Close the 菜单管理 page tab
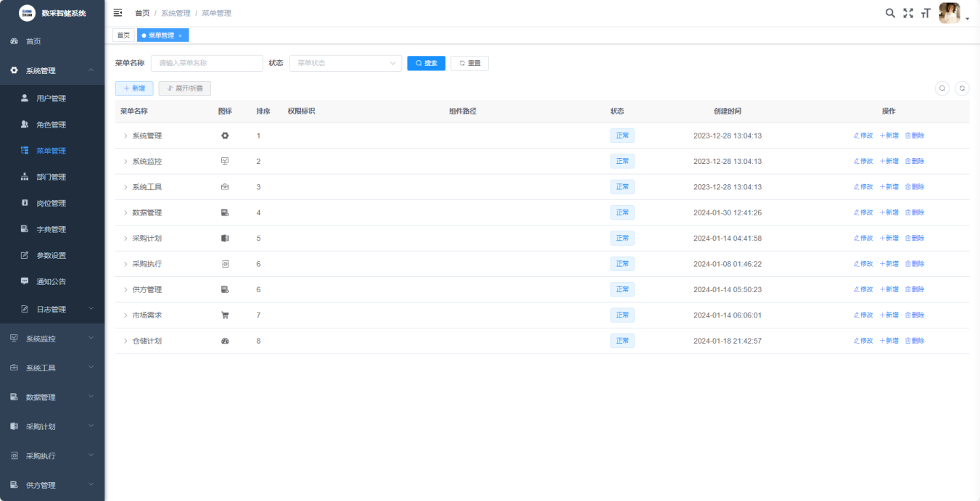This screenshot has width=980, height=501. (x=180, y=36)
